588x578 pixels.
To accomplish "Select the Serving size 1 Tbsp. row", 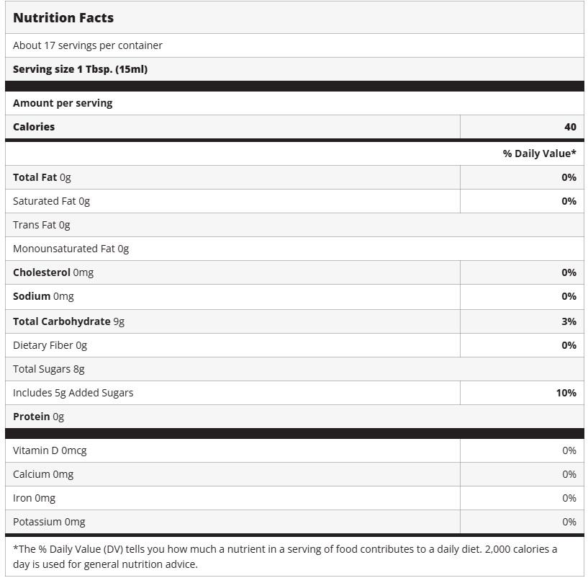I will pos(80,69).
